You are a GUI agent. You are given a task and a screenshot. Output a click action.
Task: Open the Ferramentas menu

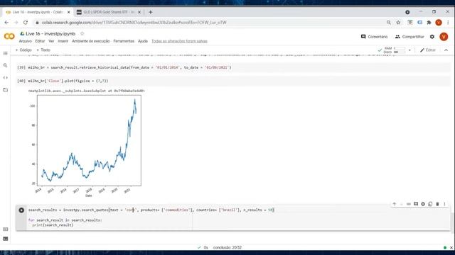124,41
